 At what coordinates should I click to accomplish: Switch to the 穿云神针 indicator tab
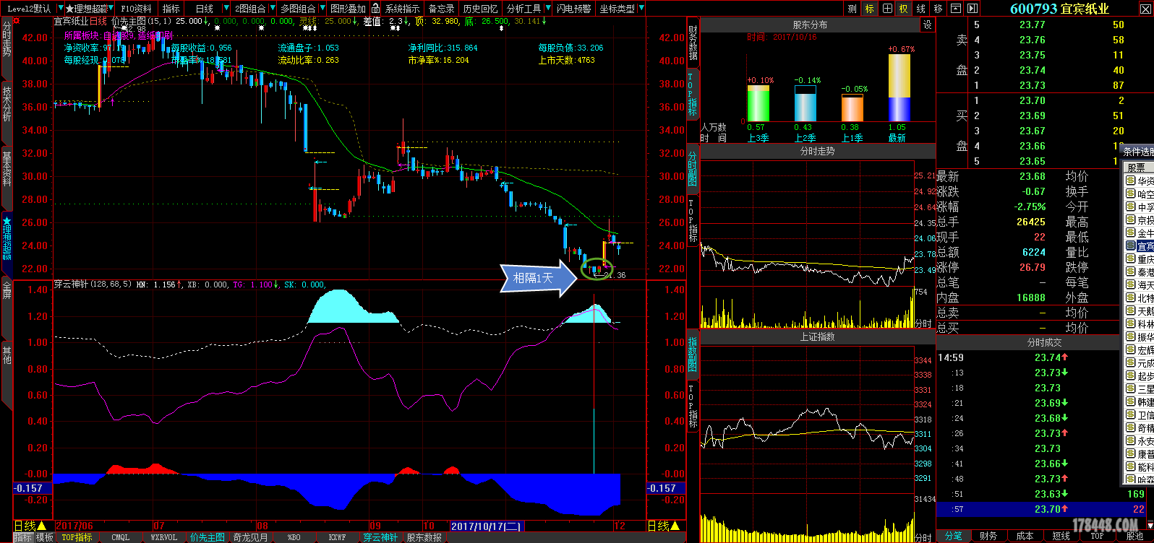[x=380, y=537]
